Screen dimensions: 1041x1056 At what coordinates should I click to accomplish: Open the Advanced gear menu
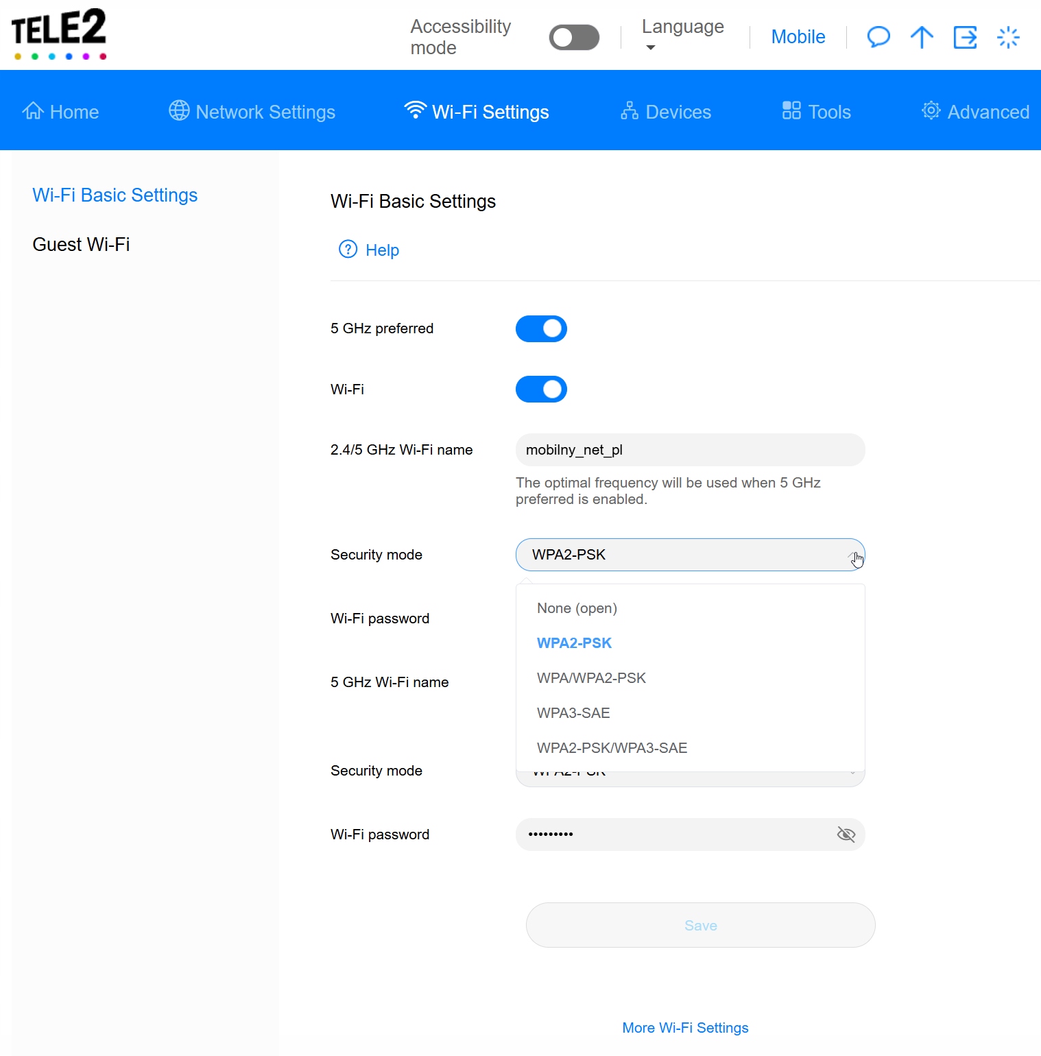(975, 112)
